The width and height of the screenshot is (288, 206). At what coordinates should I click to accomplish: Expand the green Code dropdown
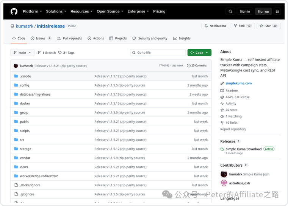click(199, 53)
